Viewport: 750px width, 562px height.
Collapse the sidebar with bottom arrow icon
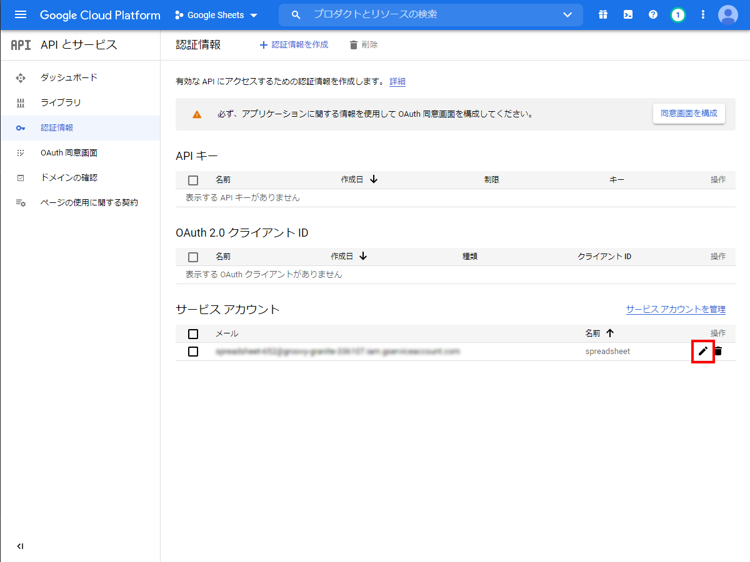(21, 546)
